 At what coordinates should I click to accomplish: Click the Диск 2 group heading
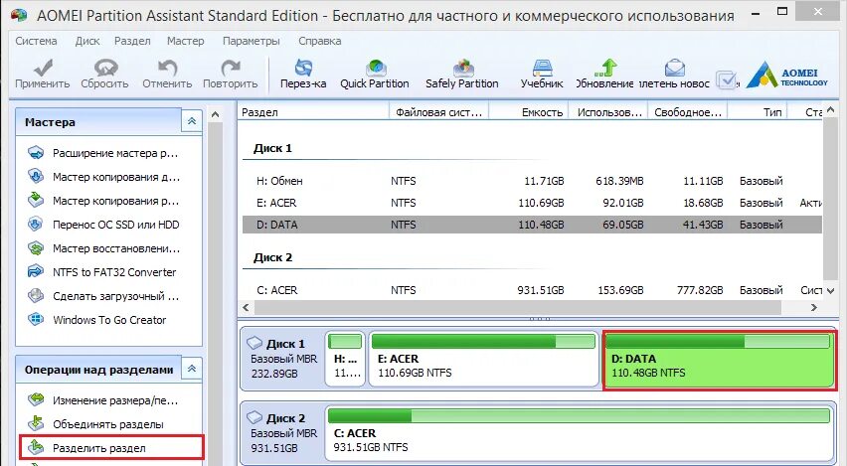272,257
